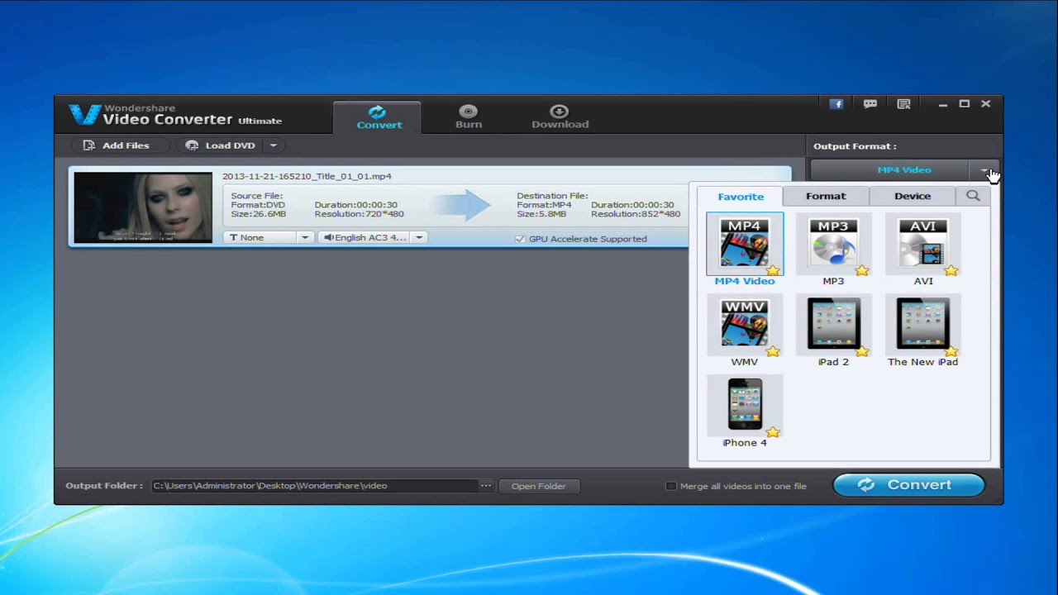Click the star on iPad 2 favorite
1058x595 pixels.
[862, 351]
